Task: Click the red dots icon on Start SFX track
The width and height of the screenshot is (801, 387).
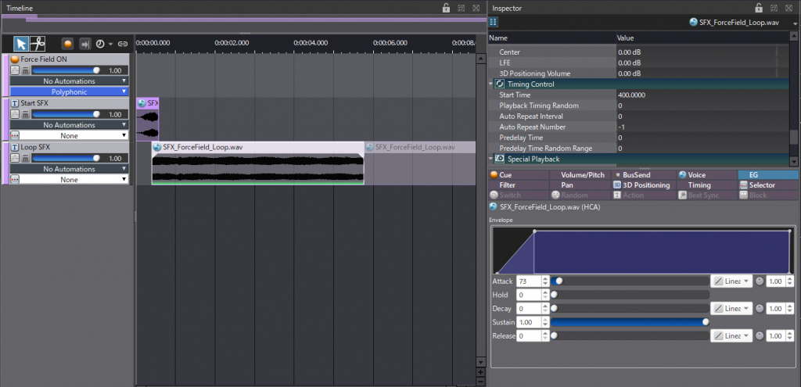Action: tap(14, 135)
